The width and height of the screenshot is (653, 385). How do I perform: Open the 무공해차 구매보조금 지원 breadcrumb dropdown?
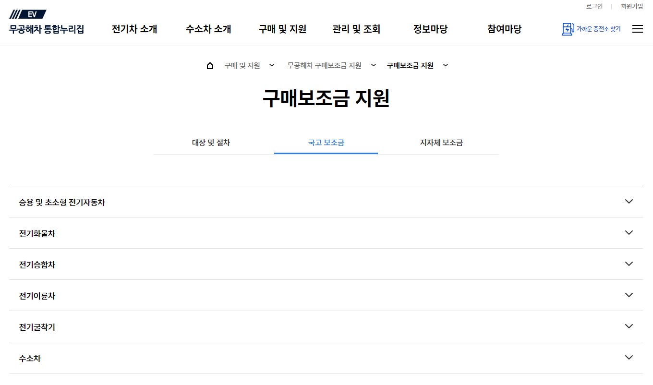point(373,65)
